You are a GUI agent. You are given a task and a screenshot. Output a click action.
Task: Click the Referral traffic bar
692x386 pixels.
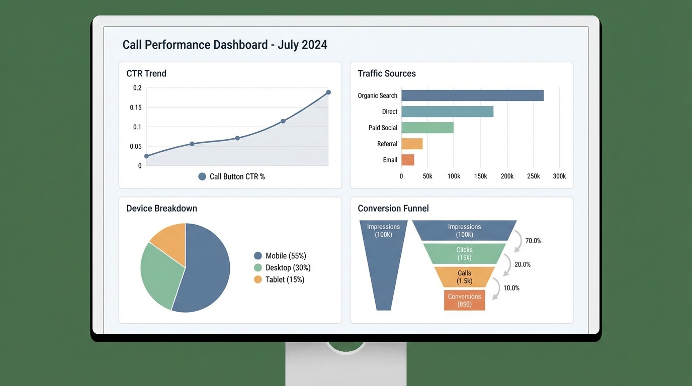(412, 144)
